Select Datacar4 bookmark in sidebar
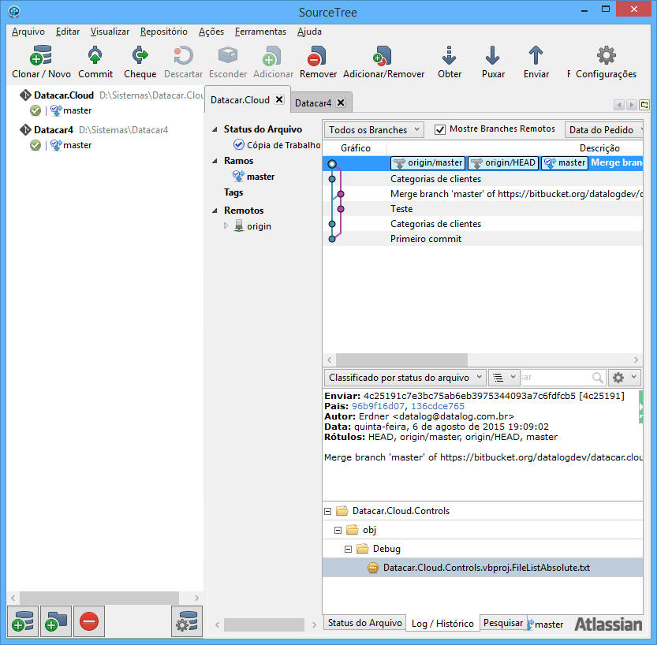Screen dimensions: 657x645 [x=53, y=130]
